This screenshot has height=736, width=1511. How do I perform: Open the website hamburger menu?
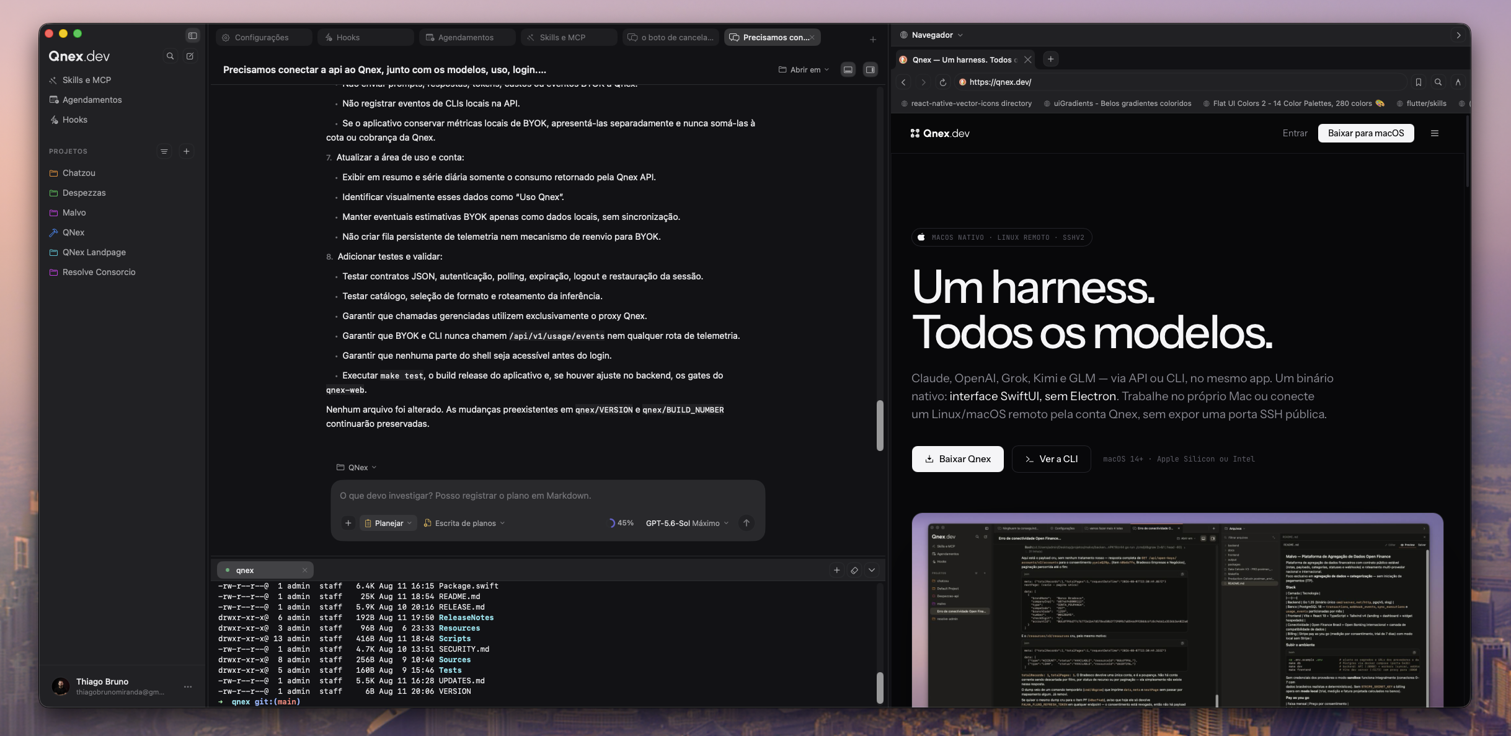(x=1435, y=133)
